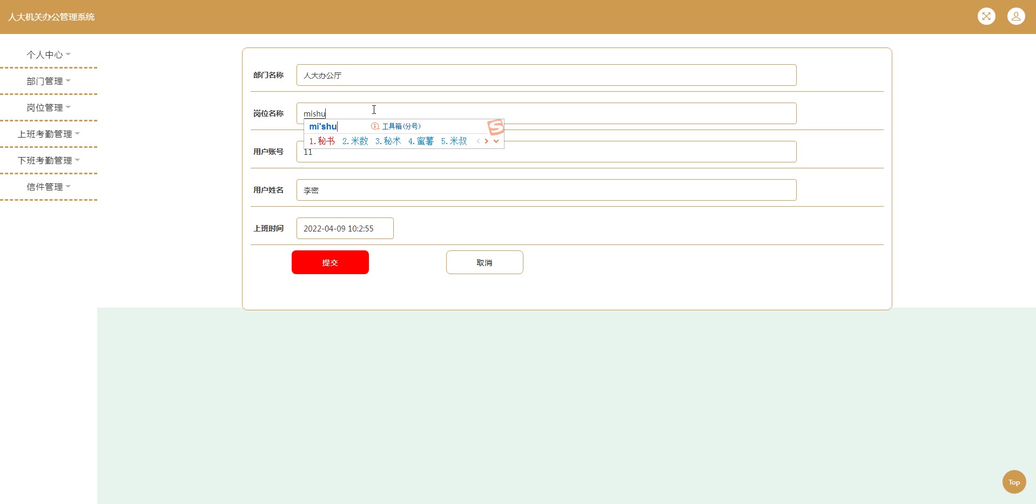Click the 用户账号 field label
Viewport: 1036px width, 504px height.
pyautogui.click(x=268, y=152)
